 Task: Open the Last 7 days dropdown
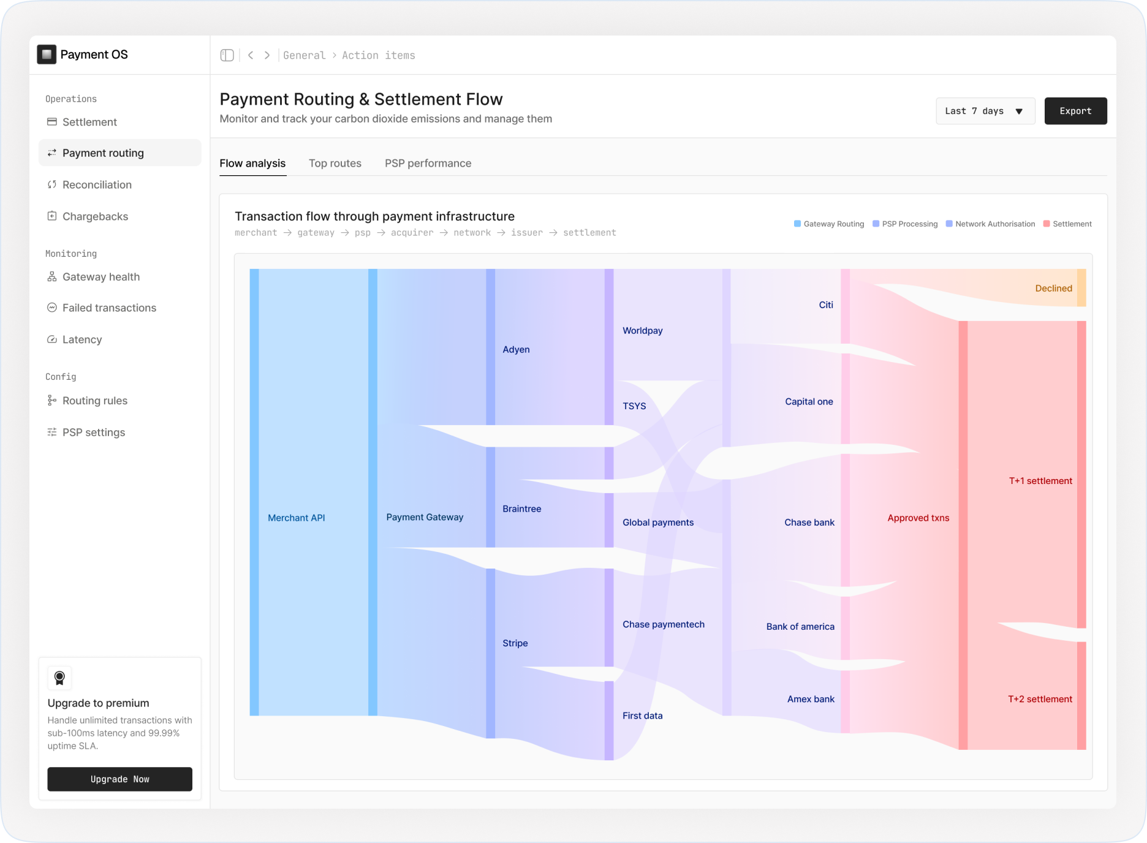(x=985, y=111)
